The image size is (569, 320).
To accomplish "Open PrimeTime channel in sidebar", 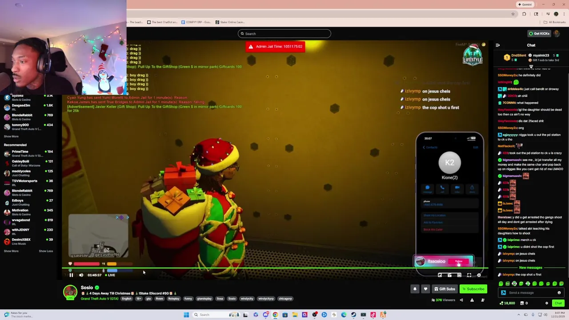I will 28,153.
